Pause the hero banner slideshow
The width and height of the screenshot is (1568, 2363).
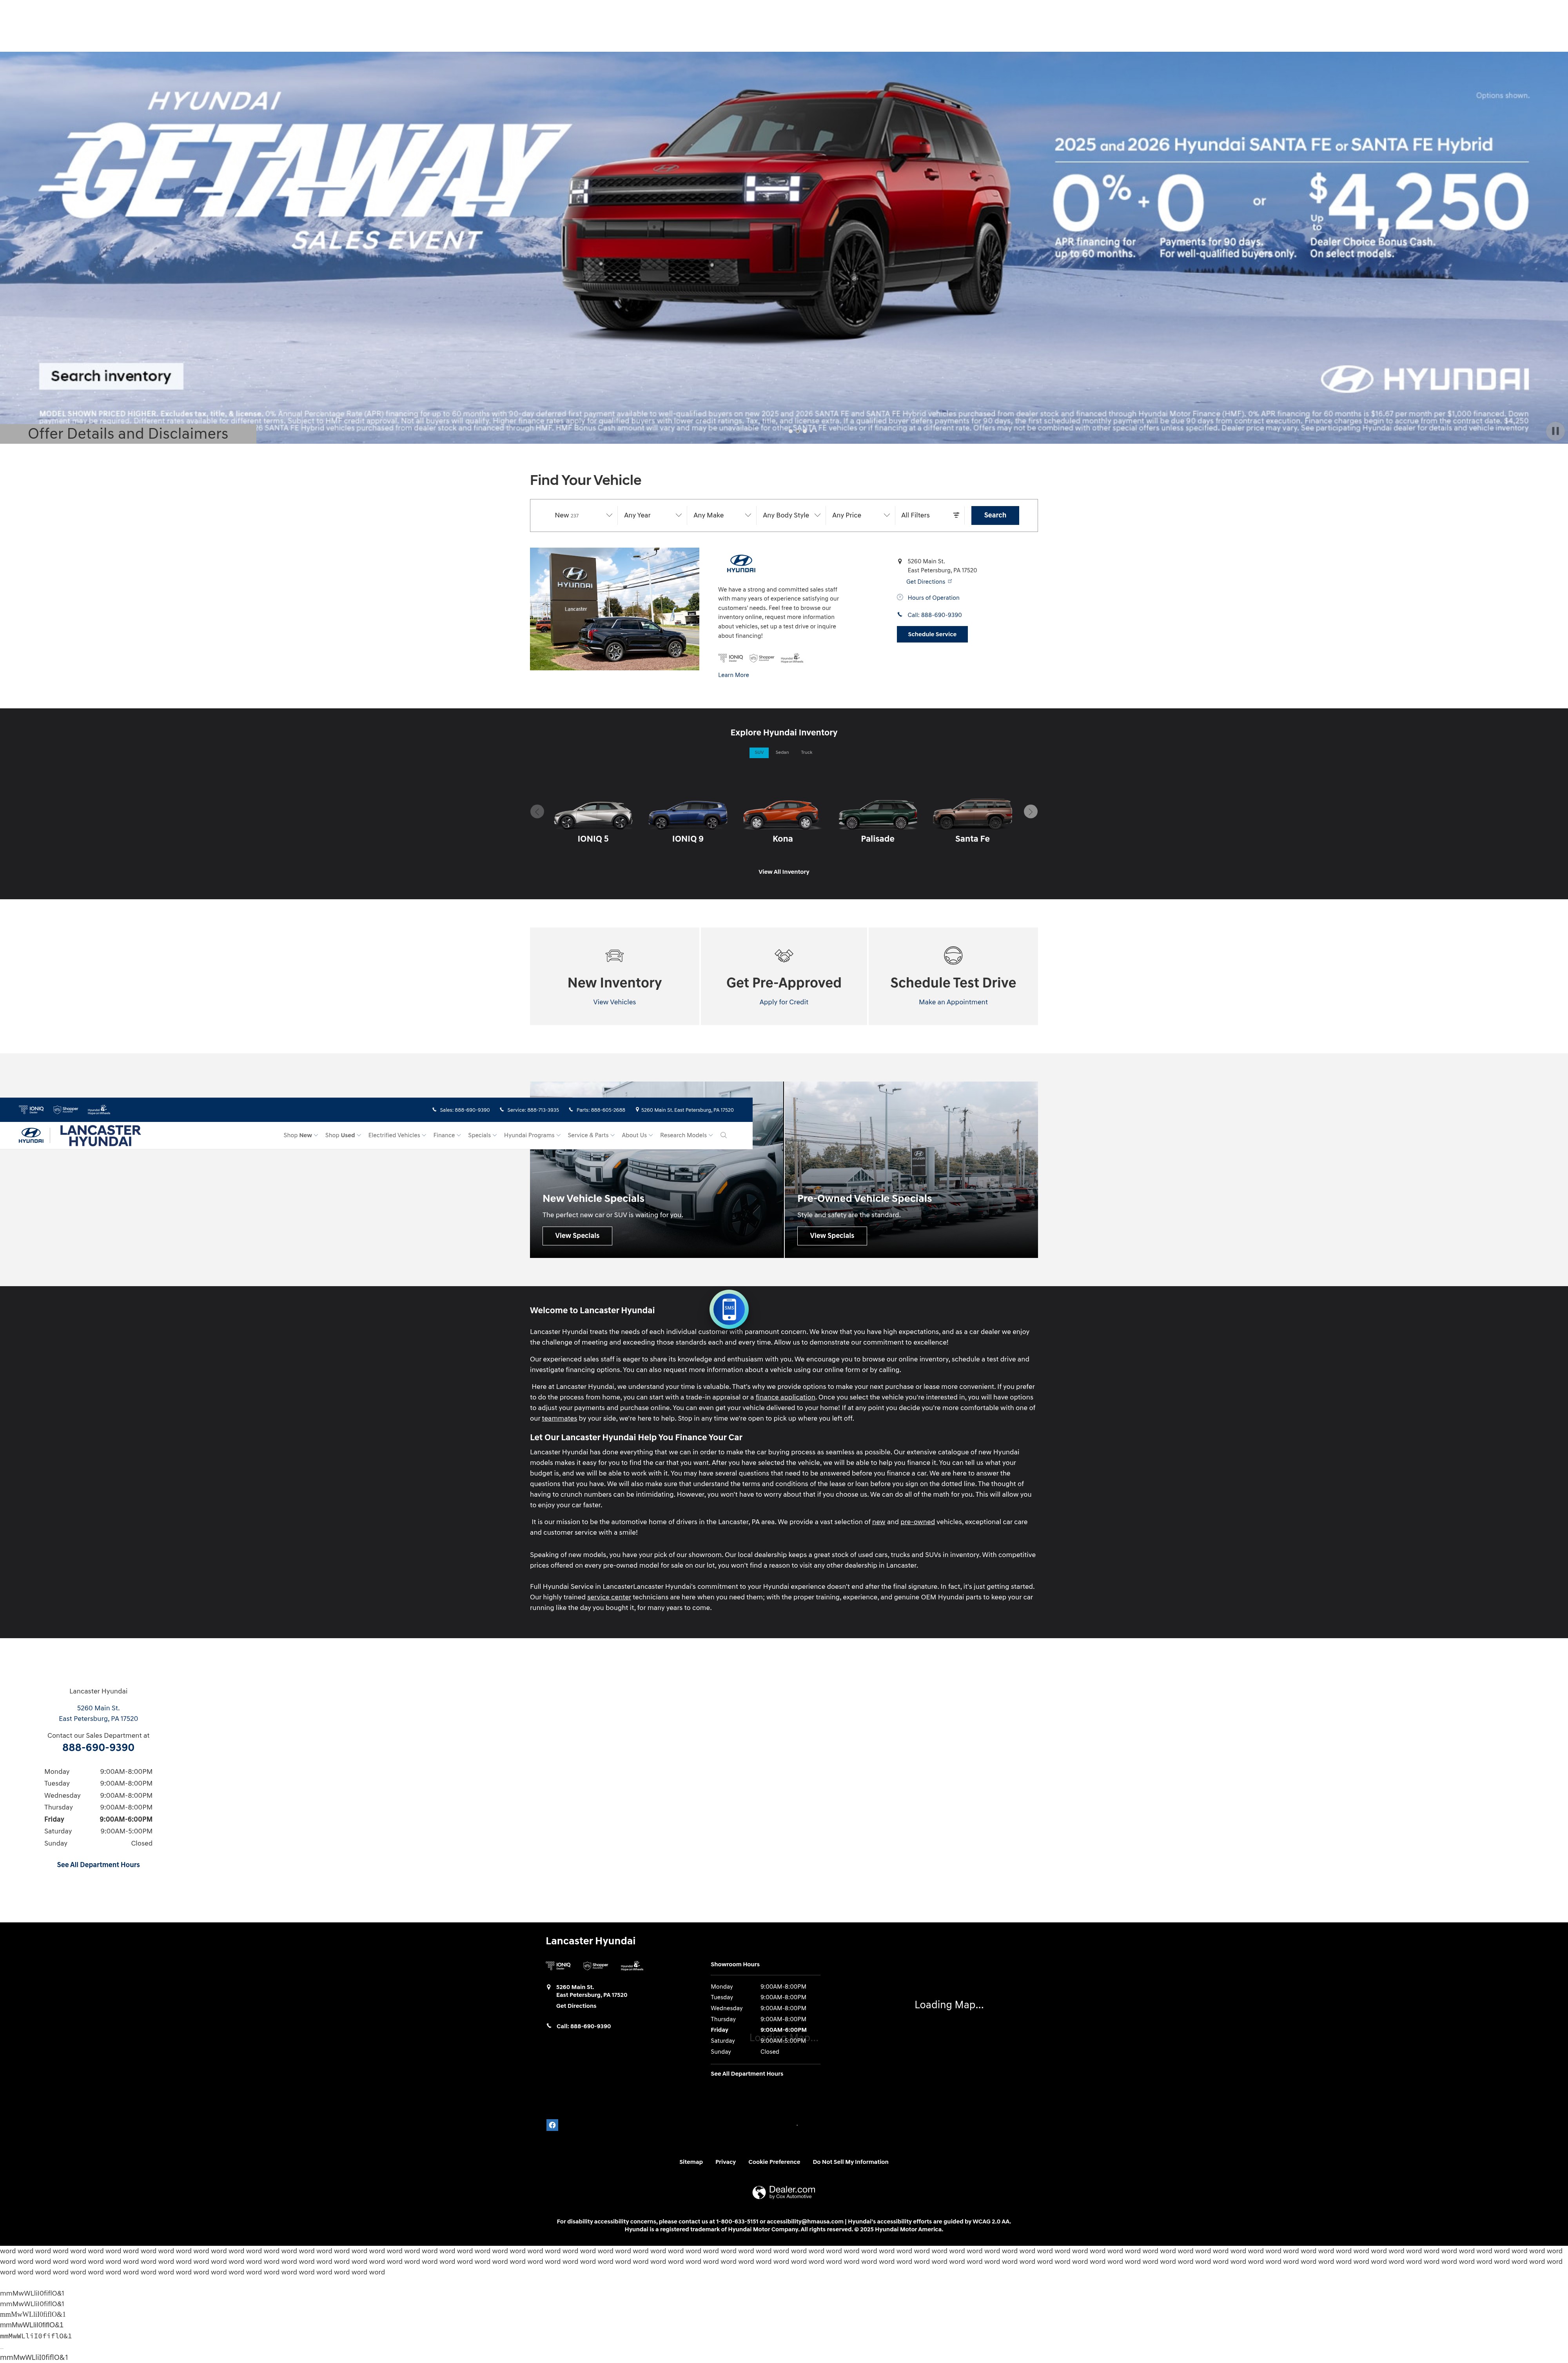1555,431
